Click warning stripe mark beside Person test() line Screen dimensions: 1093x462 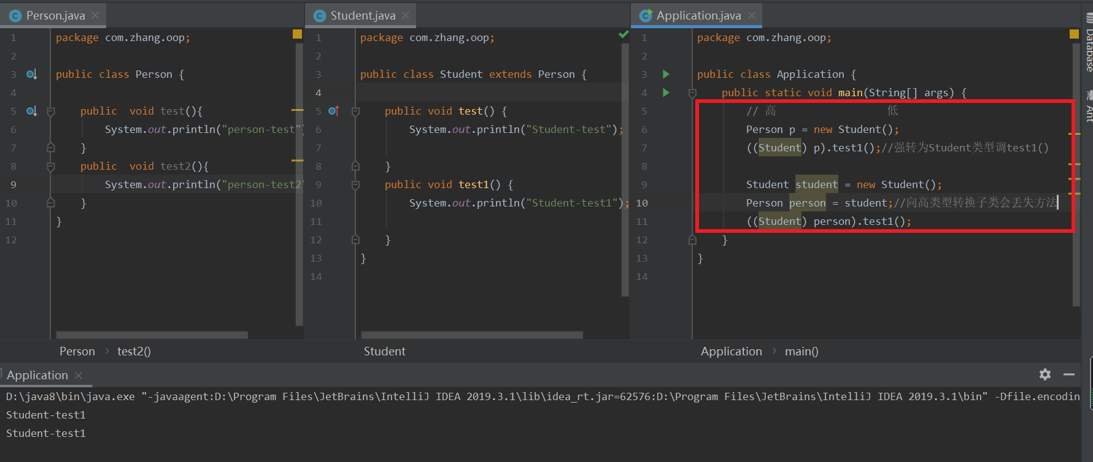point(298,110)
